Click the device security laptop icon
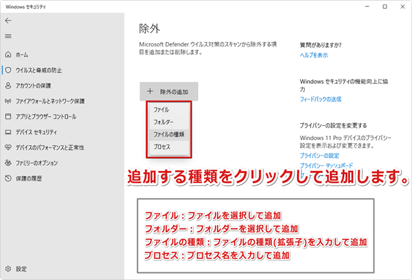 [x=8, y=132]
